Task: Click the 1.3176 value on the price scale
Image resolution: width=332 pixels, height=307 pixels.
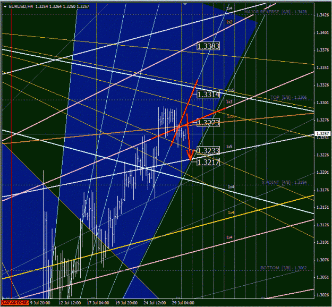Action: coord(322,190)
